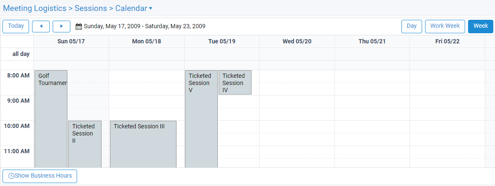This screenshot has height=186, width=495.
Task: Click the Fri 05/22 day header
Action: point(447,41)
